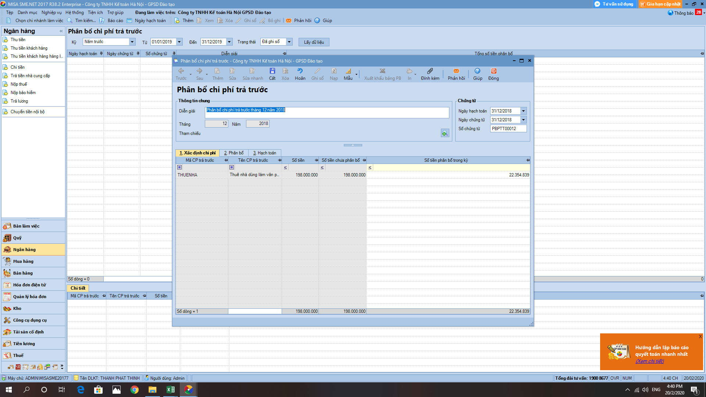Switch to the 2. Phân bổ tab
The image size is (706, 397).
click(233, 153)
